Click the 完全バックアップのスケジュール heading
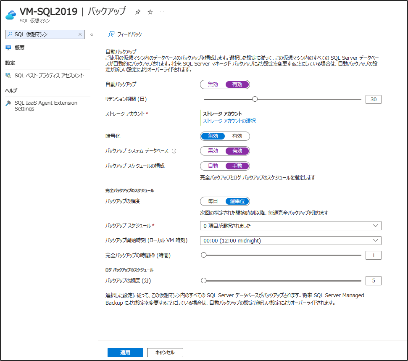 [129, 190]
